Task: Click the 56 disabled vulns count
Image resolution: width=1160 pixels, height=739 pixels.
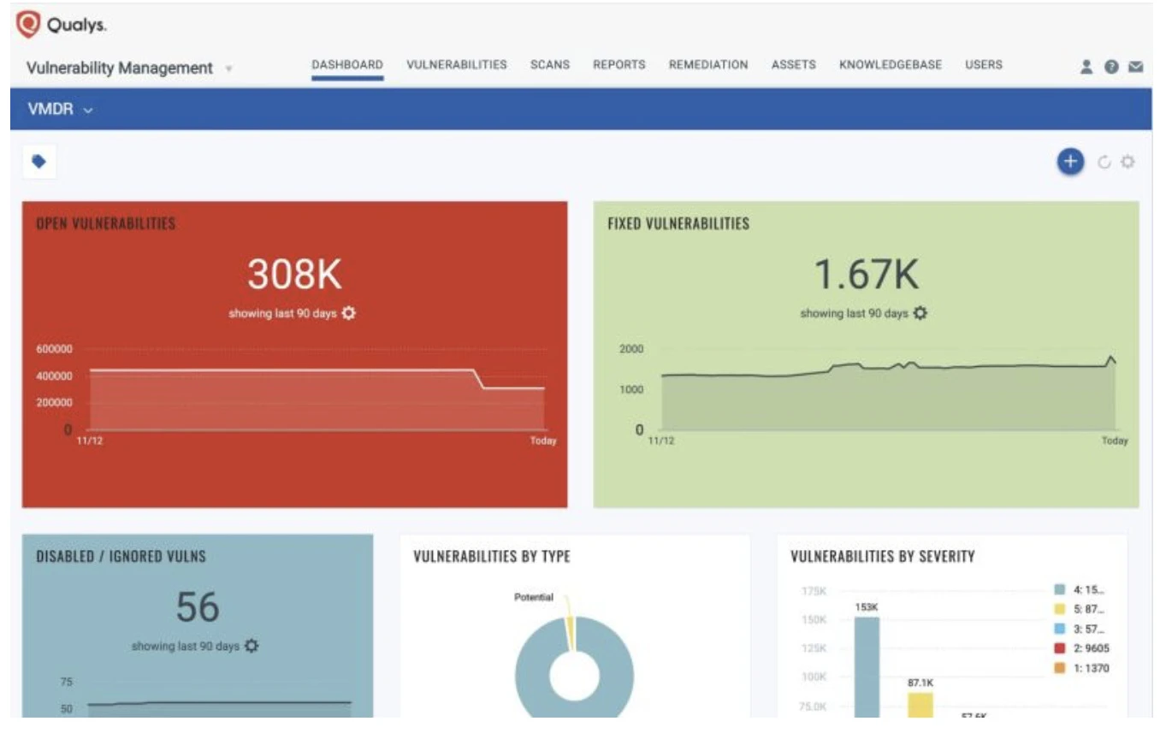Action: pyautogui.click(x=198, y=607)
